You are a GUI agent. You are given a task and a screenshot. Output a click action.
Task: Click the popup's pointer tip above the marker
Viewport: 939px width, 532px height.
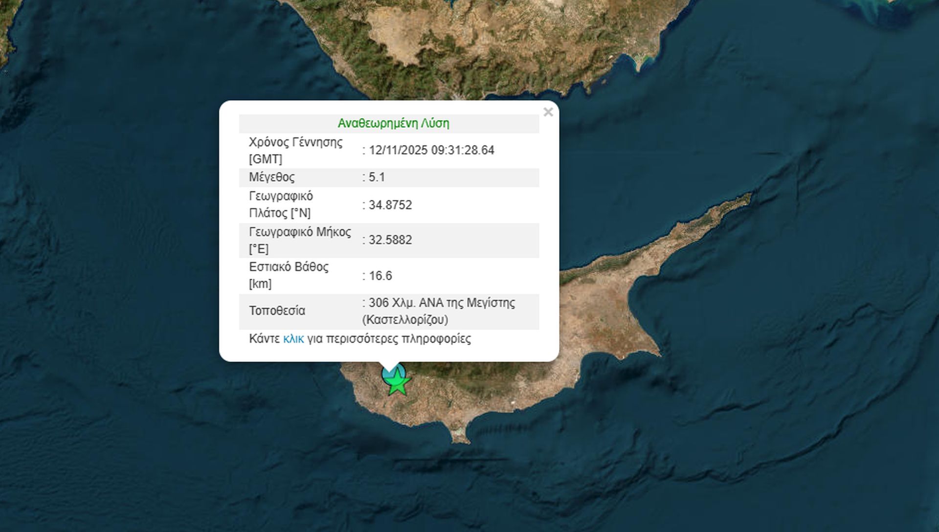[x=389, y=367]
